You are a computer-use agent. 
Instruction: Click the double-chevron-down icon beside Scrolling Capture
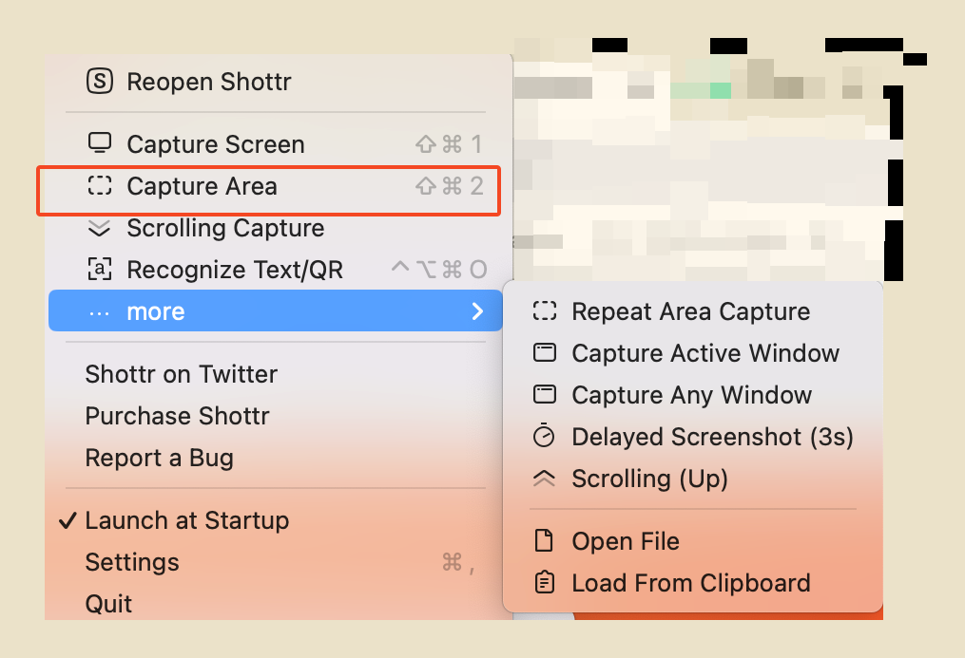point(99,228)
